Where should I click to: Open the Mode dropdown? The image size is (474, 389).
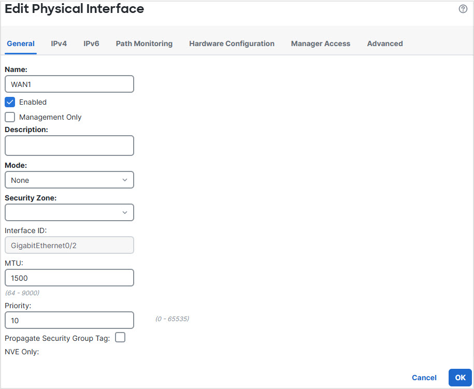click(x=69, y=180)
